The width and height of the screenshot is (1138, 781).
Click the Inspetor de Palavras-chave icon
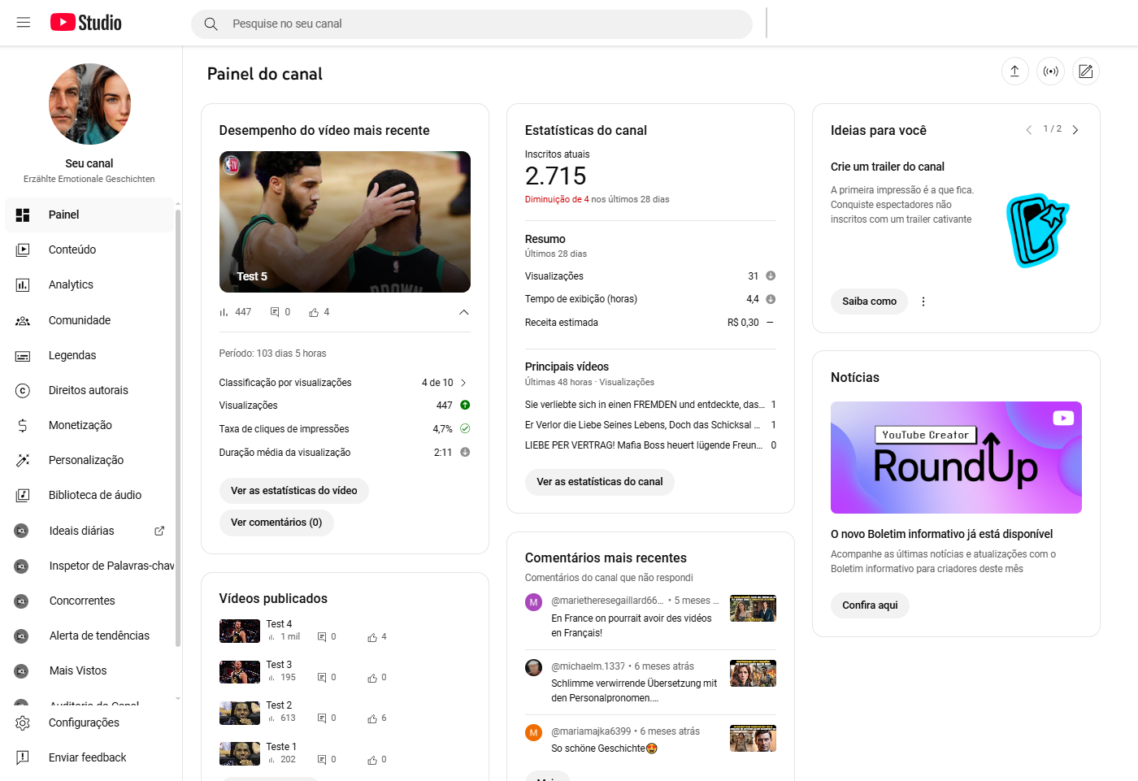[22, 566]
